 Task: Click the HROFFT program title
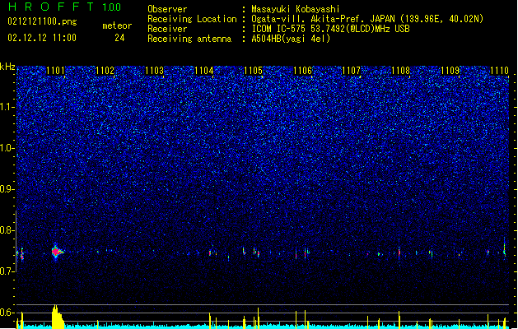point(51,7)
